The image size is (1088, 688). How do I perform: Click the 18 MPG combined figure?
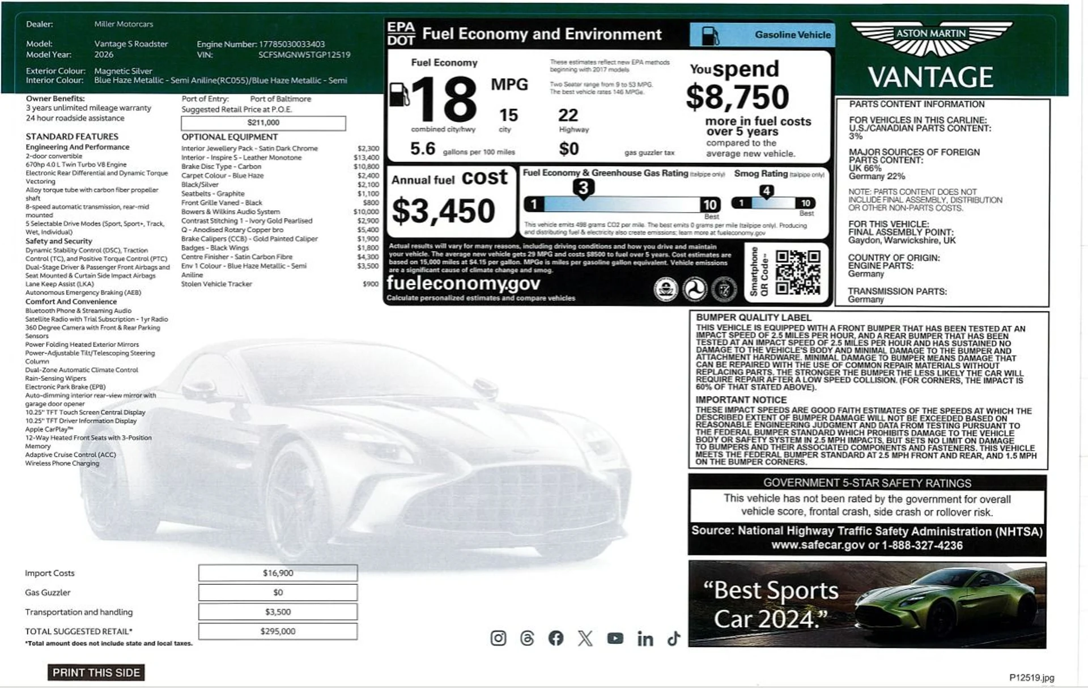point(444,99)
